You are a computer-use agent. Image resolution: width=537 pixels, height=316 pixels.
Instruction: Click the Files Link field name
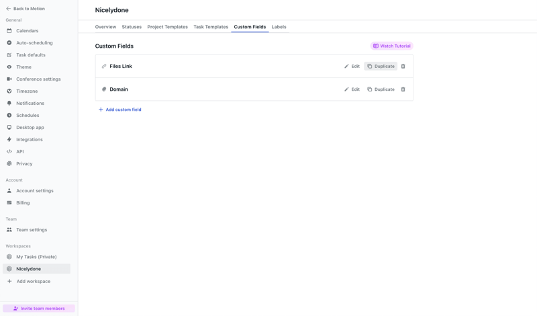[x=121, y=66]
